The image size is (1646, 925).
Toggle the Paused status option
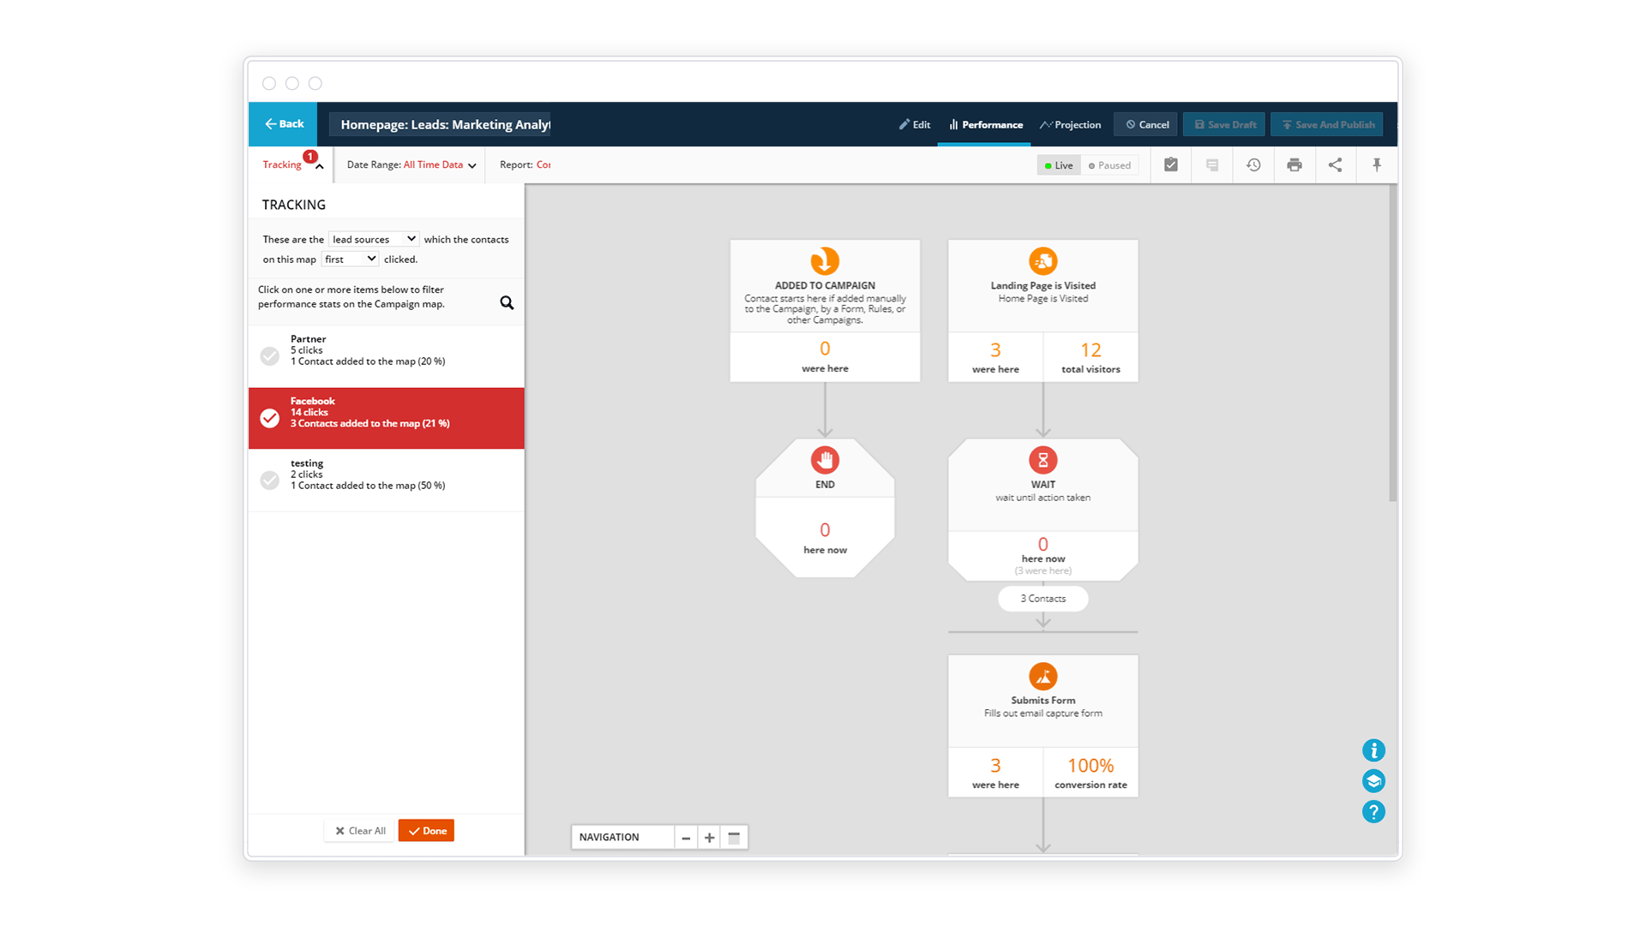pos(1110,165)
